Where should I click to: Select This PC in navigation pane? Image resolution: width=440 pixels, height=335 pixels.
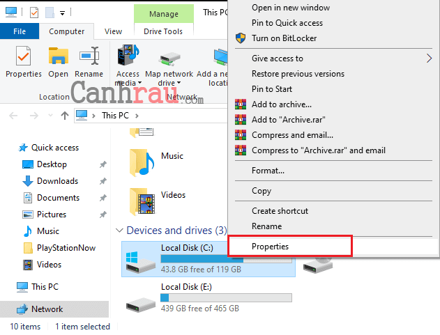(x=45, y=287)
